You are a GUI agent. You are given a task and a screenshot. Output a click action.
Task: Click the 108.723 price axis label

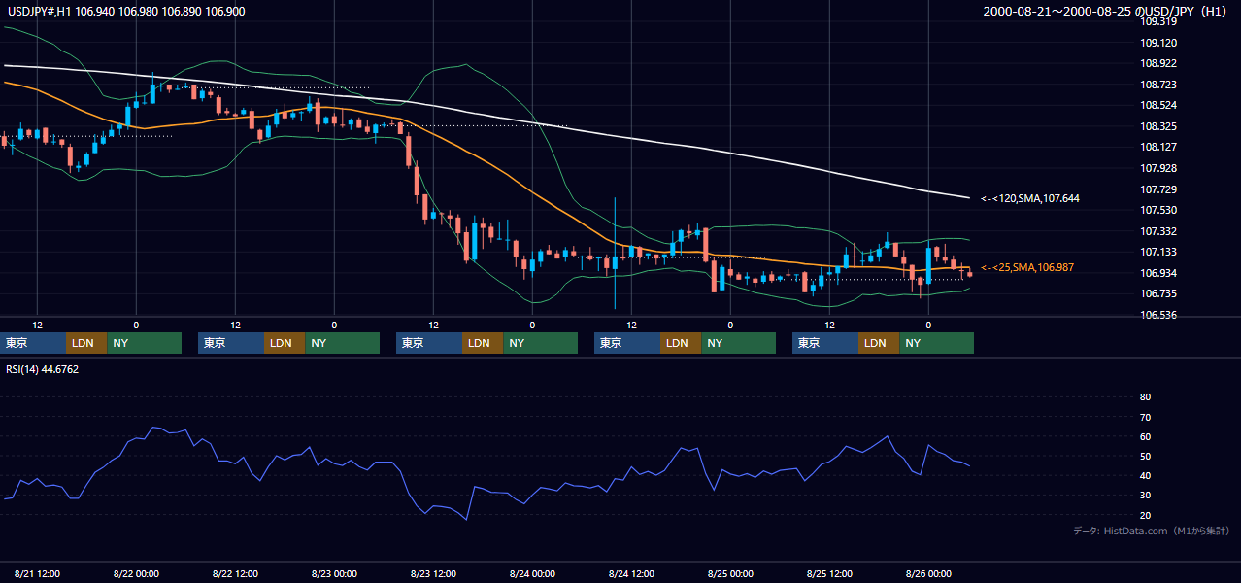[x=1158, y=85]
